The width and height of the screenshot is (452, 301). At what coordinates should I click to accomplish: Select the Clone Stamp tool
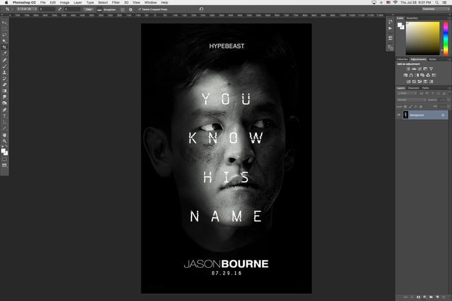point(5,72)
